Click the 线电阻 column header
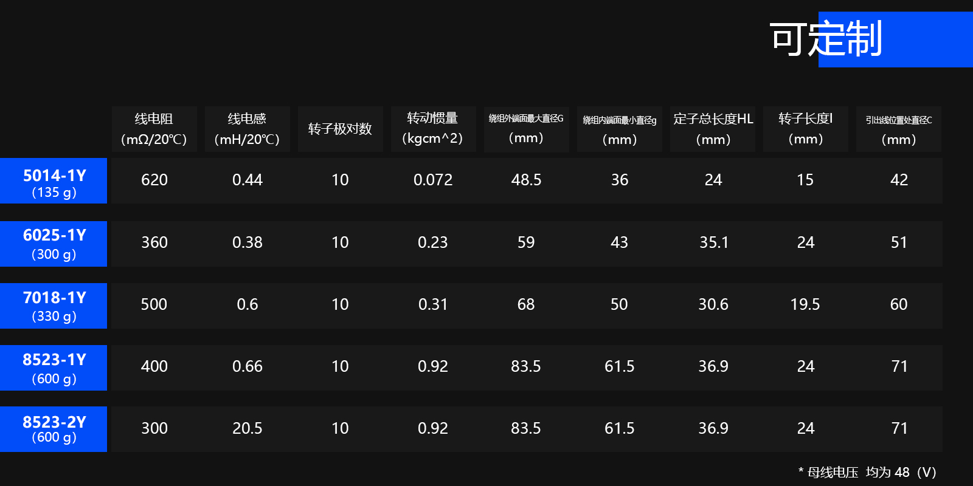Screen dimensions: 973x486 (x=154, y=129)
